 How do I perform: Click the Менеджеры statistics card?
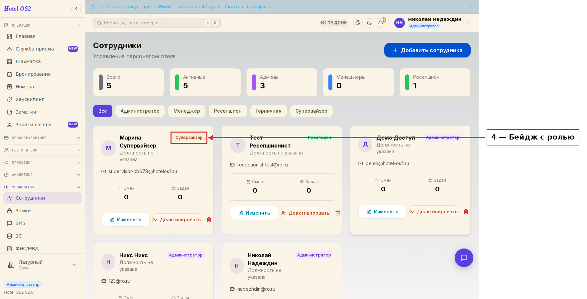(x=358, y=82)
